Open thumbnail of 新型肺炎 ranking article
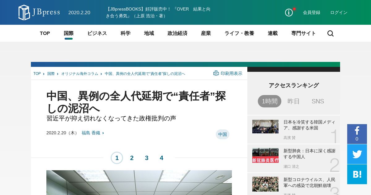The width and height of the screenshot is (371, 195). tap(265, 155)
